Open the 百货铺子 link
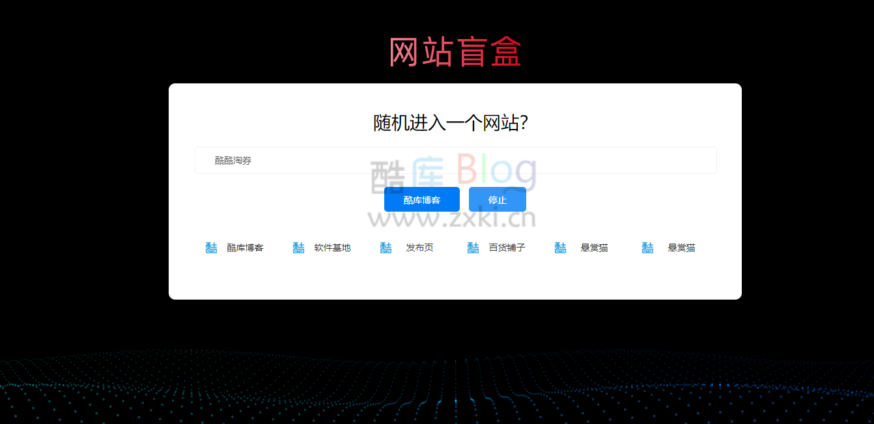 507,247
